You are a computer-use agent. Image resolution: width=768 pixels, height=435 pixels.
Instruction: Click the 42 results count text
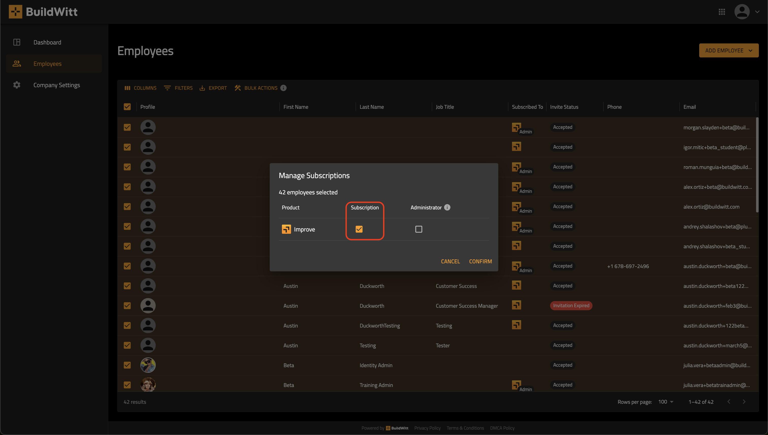[x=135, y=402]
